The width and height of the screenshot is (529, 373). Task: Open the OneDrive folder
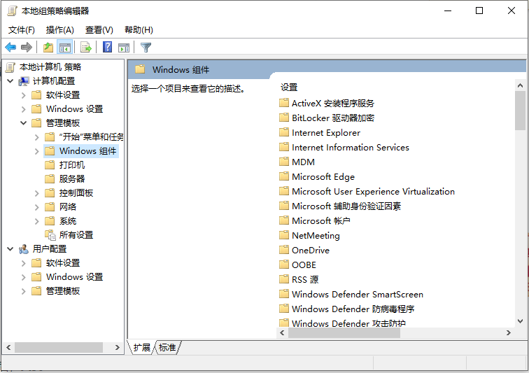coord(304,250)
